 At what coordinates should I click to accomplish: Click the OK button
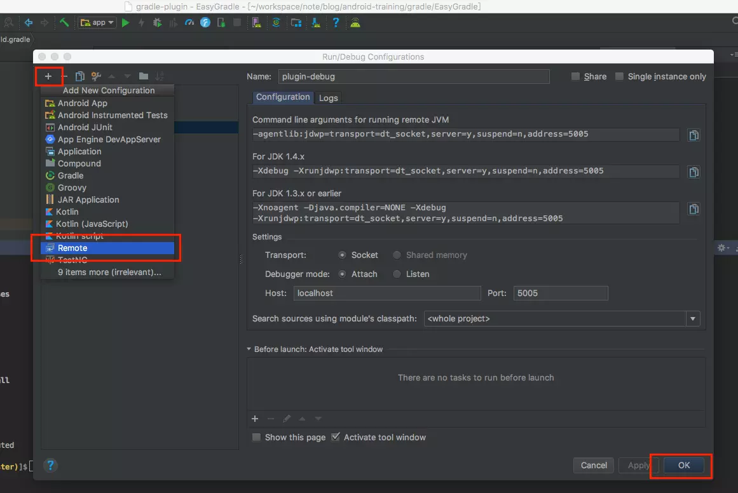click(x=684, y=465)
